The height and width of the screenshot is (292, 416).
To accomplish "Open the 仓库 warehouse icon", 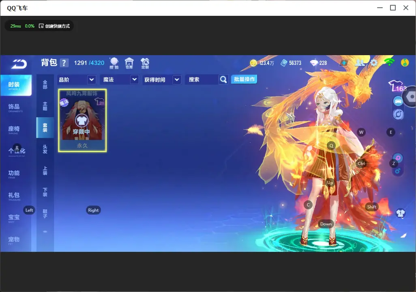I will tap(129, 63).
